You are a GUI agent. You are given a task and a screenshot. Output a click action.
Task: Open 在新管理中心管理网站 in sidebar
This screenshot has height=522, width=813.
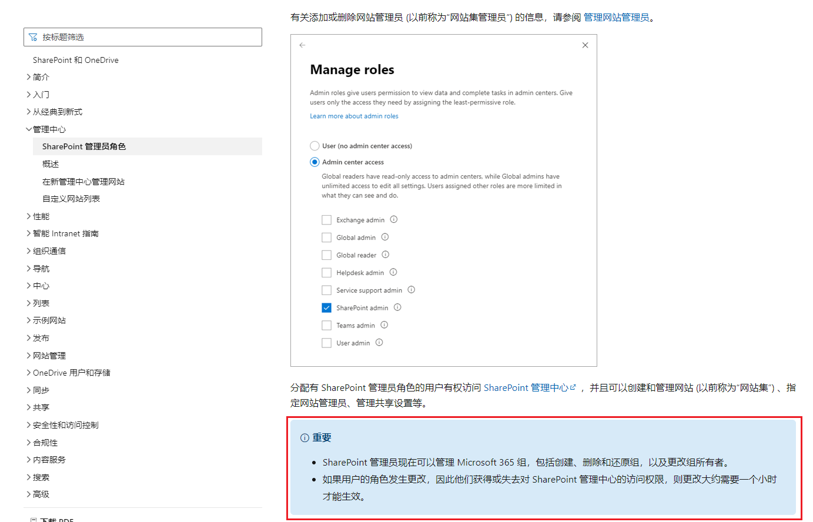point(83,182)
